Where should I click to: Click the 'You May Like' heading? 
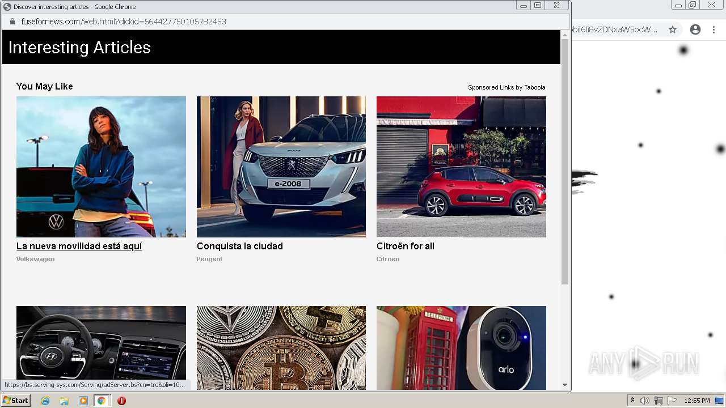pyautogui.click(x=45, y=86)
